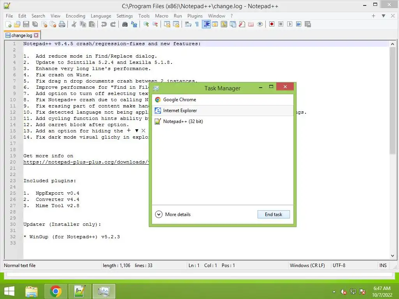
Task: Click the notepad-plus-plus.org downloads link
Action: (x=86, y=162)
